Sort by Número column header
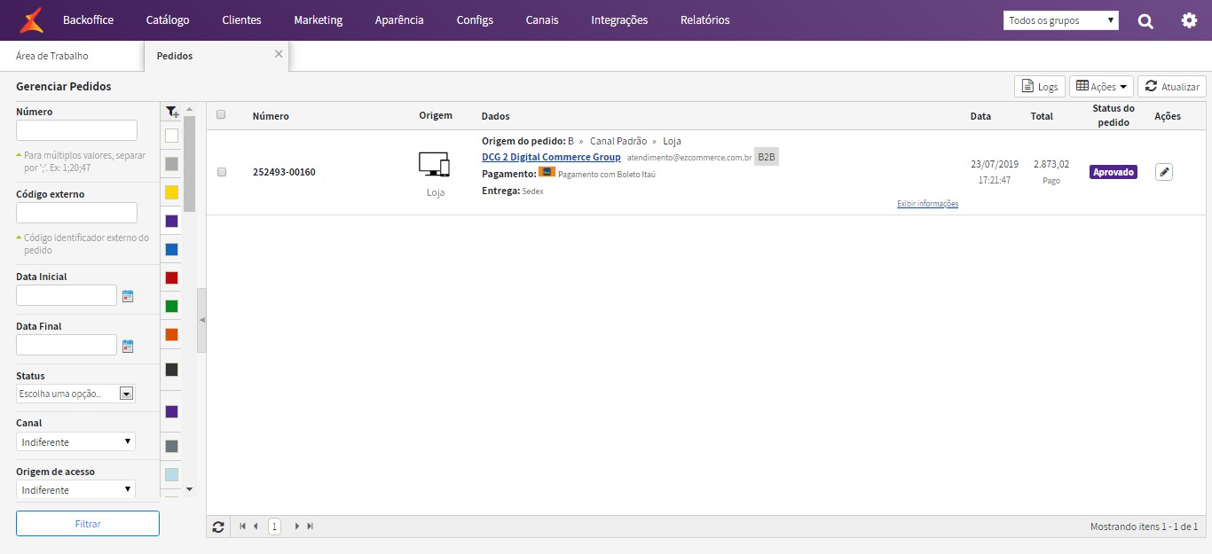The width and height of the screenshot is (1212, 554). pyautogui.click(x=271, y=116)
